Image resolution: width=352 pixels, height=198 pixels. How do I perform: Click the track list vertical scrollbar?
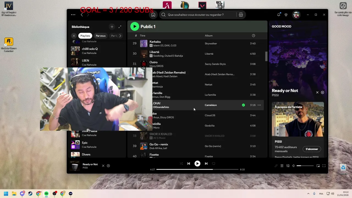point(266,56)
